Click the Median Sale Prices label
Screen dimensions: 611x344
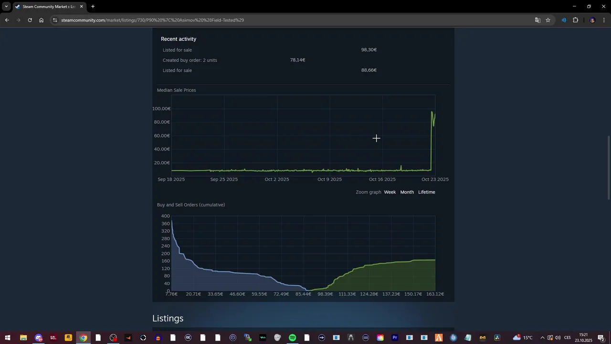177,90
